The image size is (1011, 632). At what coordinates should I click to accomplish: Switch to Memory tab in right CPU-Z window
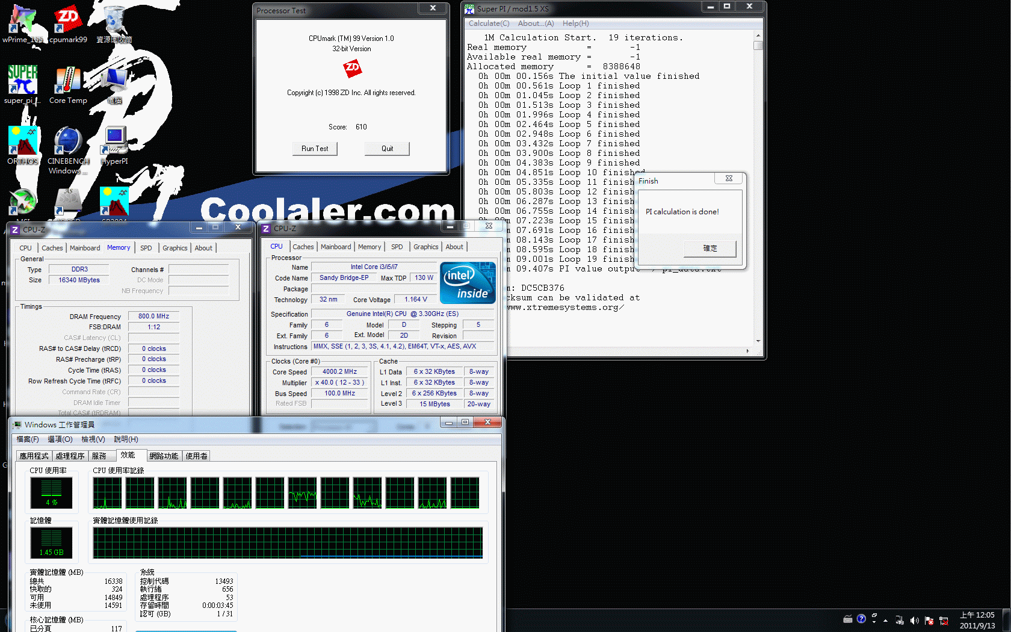pyautogui.click(x=369, y=247)
